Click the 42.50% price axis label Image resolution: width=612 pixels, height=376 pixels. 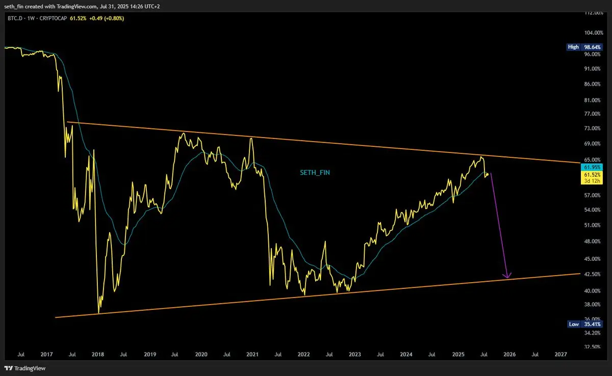click(x=593, y=274)
